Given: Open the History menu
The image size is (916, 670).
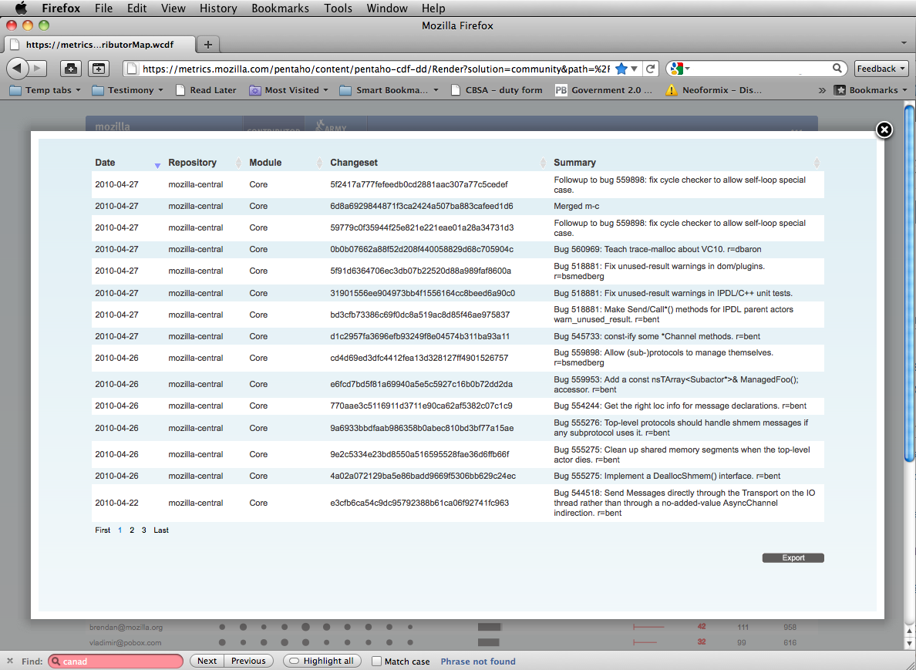Looking at the screenshot, I should tap(218, 8).
